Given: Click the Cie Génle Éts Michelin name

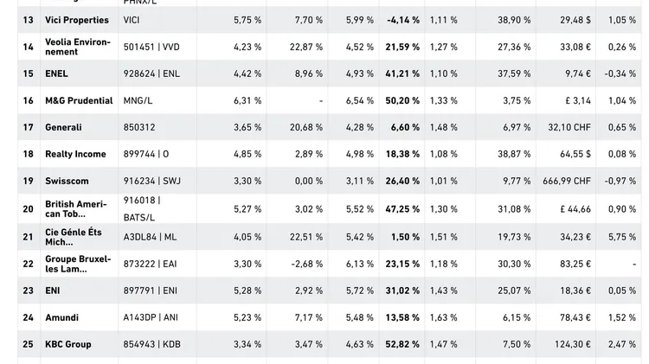Looking at the screenshot, I should coord(74,237).
